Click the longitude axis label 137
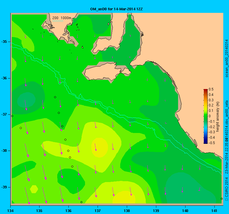 click(98, 211)
